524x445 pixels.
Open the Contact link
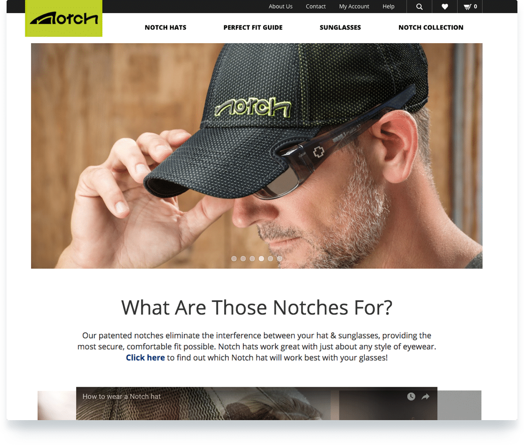315,7
